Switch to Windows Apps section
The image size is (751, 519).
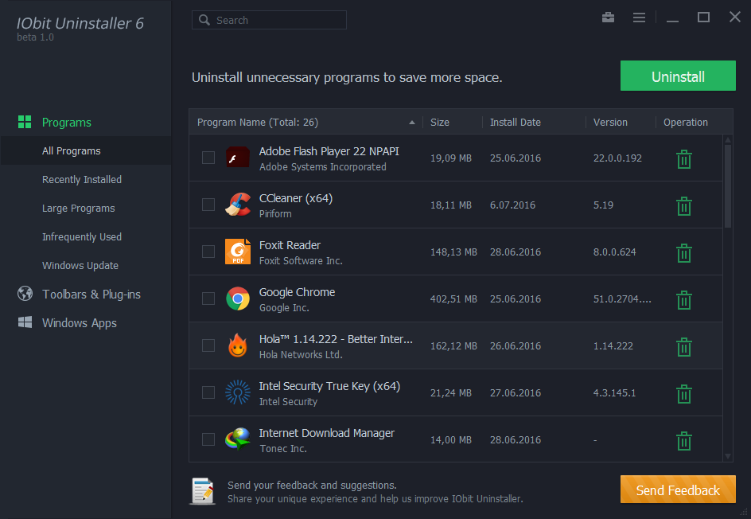point(80,323)
